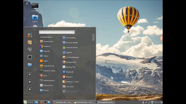Select the Accessories category

46,41
